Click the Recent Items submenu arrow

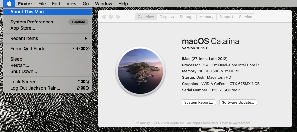click(86, 38)
